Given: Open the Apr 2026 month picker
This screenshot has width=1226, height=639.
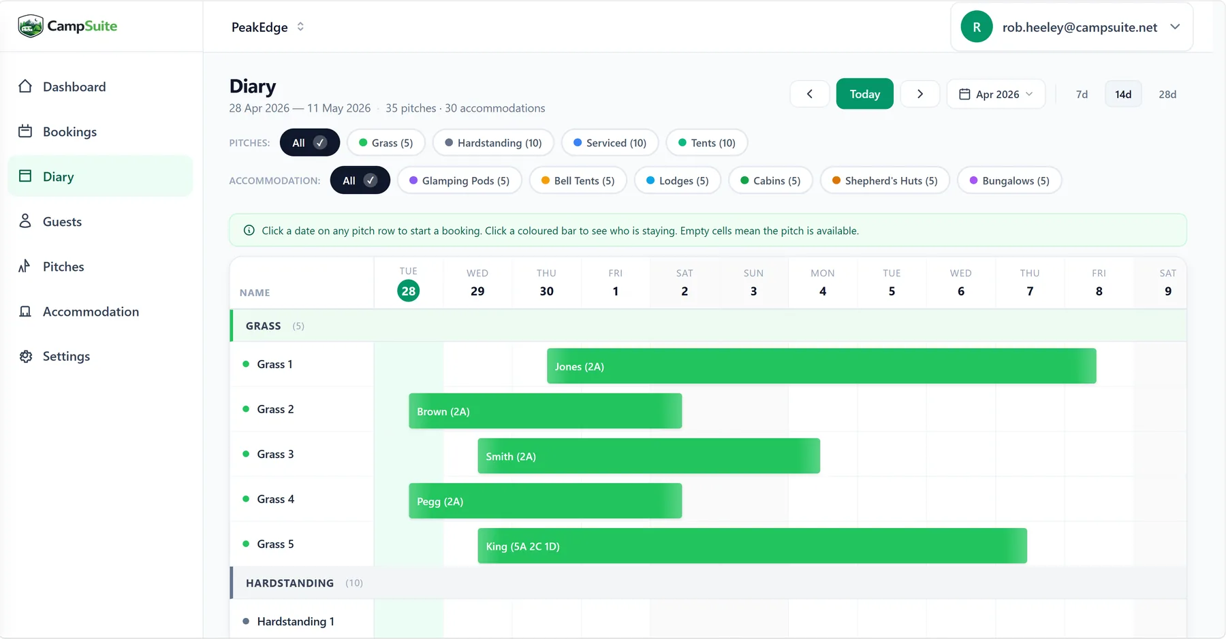Looking at the screenshot, I should (996, 94).
